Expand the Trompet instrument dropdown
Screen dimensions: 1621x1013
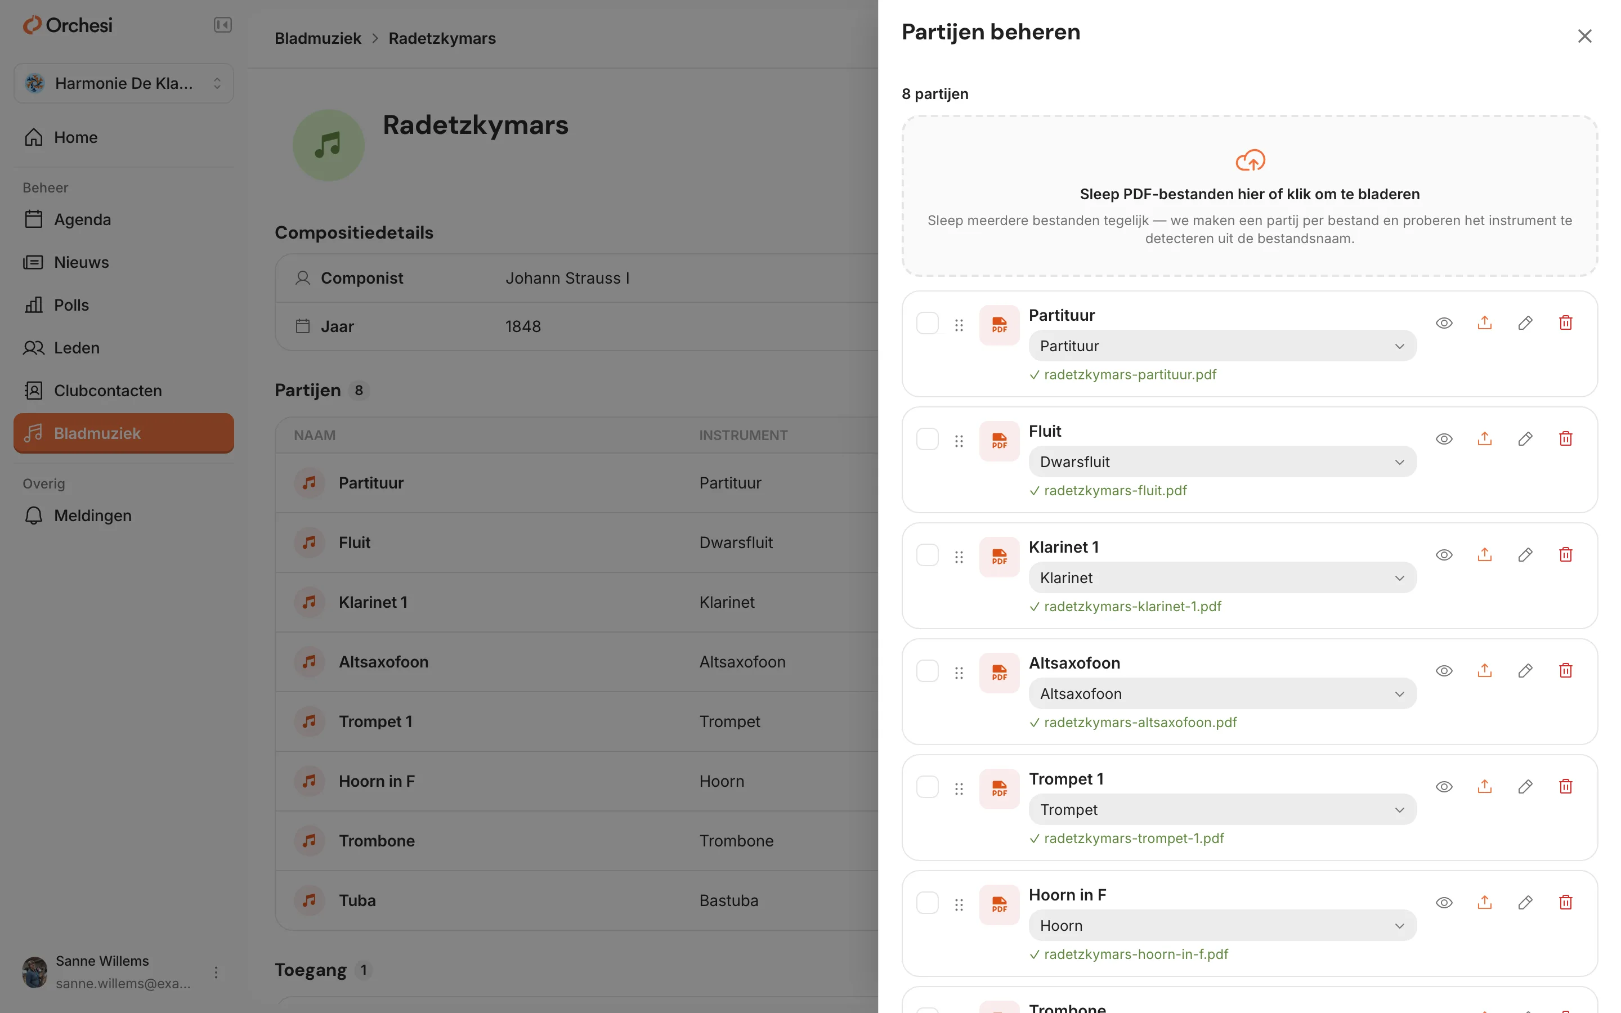tap(1223, 809)
